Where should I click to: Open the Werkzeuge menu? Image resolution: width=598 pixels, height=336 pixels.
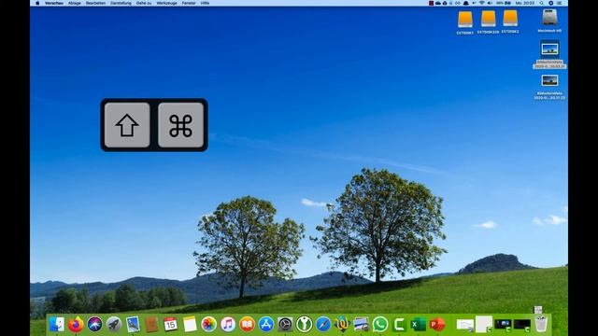[166, 3]
